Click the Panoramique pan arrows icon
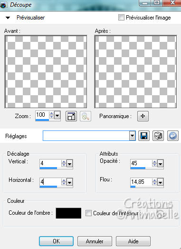The height and width of the screenshot is (249, 181). pyautogui.click(x=143, y=116)
